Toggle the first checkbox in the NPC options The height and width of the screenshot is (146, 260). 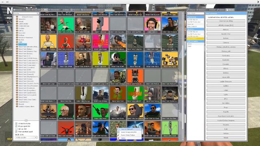tap(16, 123)
